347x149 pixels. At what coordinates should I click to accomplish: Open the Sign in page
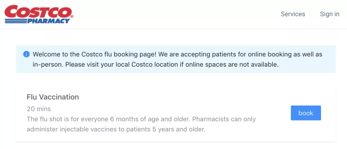click(330, 14)
